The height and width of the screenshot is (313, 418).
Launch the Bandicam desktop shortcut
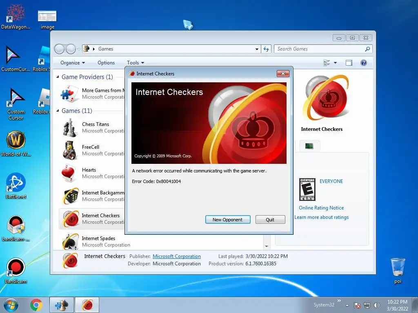pyautogui.click(x=16, y=271)
